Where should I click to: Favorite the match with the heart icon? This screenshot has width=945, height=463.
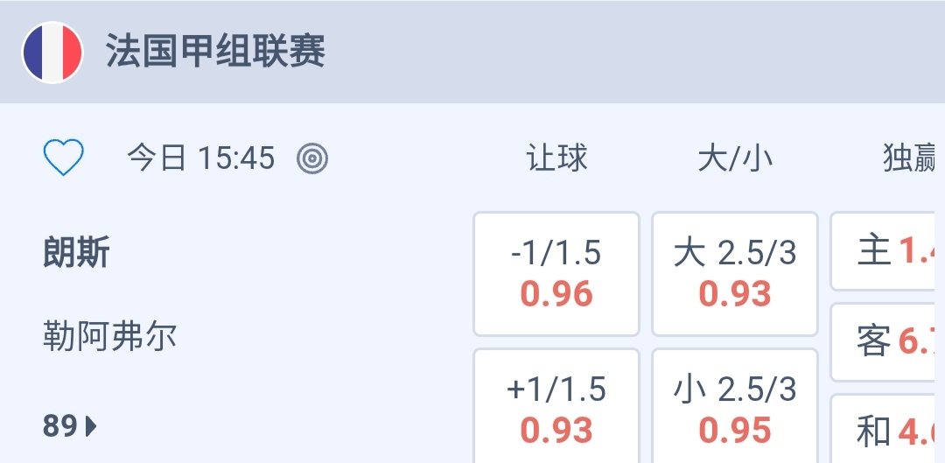64,158
